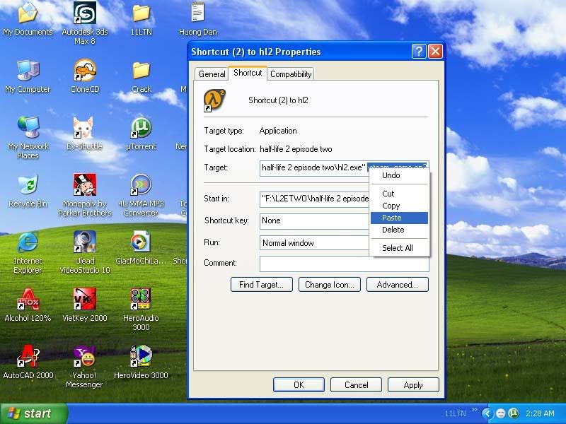This screenshot has width=566, height=424.
Task: Switch to the General tab
Action: click(212, 74)
